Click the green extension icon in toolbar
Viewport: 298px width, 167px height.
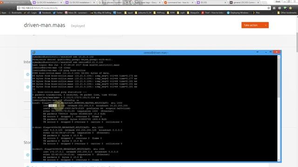pos(285,8)
